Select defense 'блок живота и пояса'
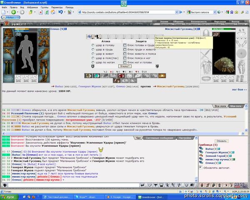This screenshot has height=200, width=250. 125,54
